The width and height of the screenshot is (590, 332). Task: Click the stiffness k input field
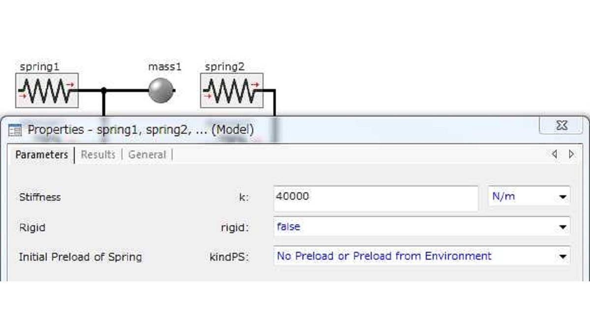(x=376, y=197)
